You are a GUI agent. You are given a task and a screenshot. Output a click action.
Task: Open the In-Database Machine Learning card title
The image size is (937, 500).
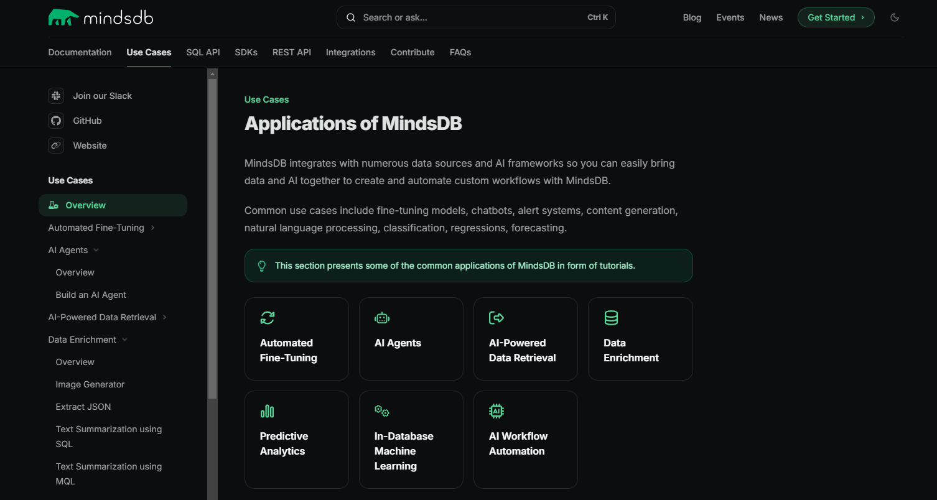point(403,451)
